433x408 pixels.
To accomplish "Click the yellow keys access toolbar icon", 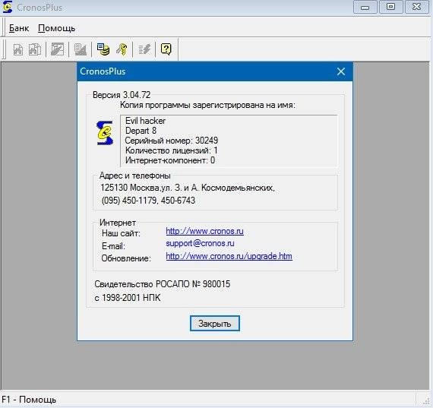I will (122, 49).
